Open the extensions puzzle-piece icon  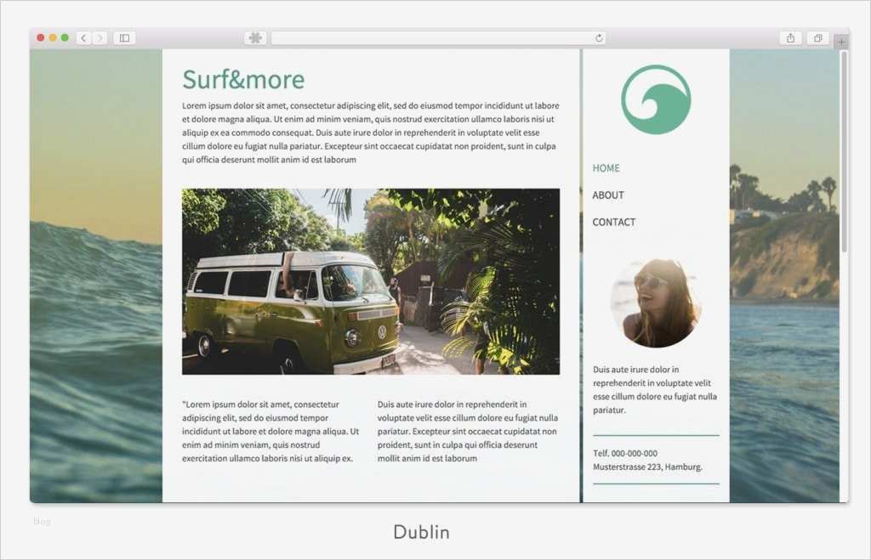[255, 37]
